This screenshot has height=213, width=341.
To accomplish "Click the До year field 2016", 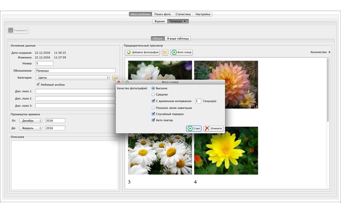I will (55, 128).
